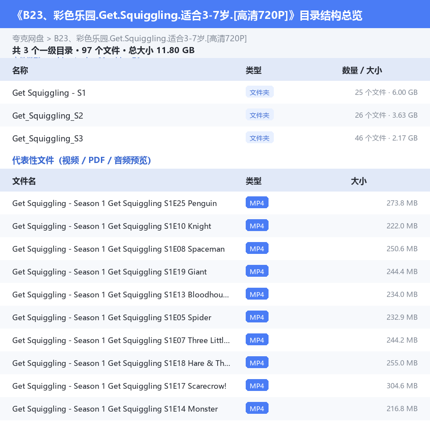Click the MP4 badge for S1E07 Three Littl...

pyautogui.click(x=257, y=340)
